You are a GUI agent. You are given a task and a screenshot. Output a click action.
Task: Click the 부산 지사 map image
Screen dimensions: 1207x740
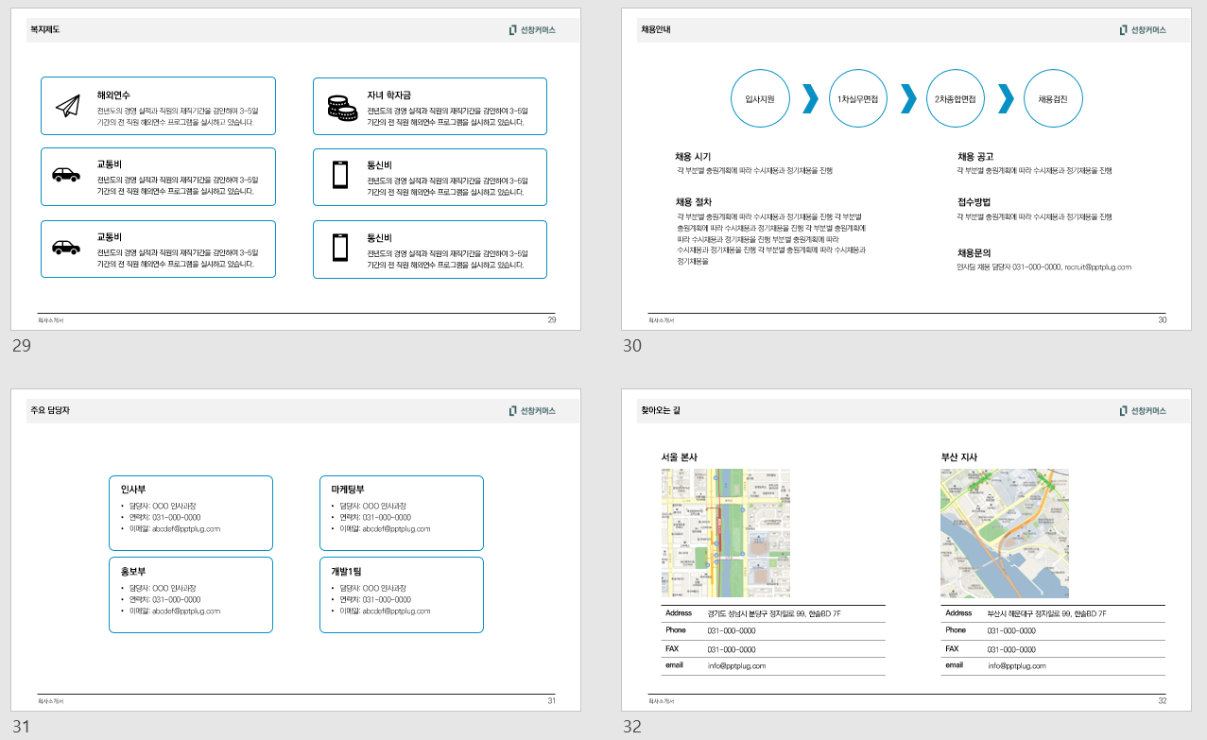pos(1005,533)
